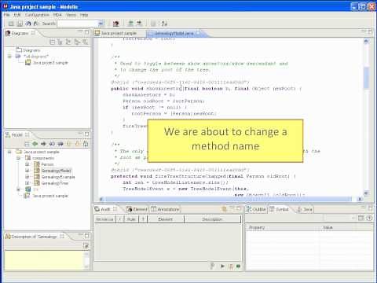Switch to the Outline tab
Screen dimensions: 377x283
click(x=256, y=209)
